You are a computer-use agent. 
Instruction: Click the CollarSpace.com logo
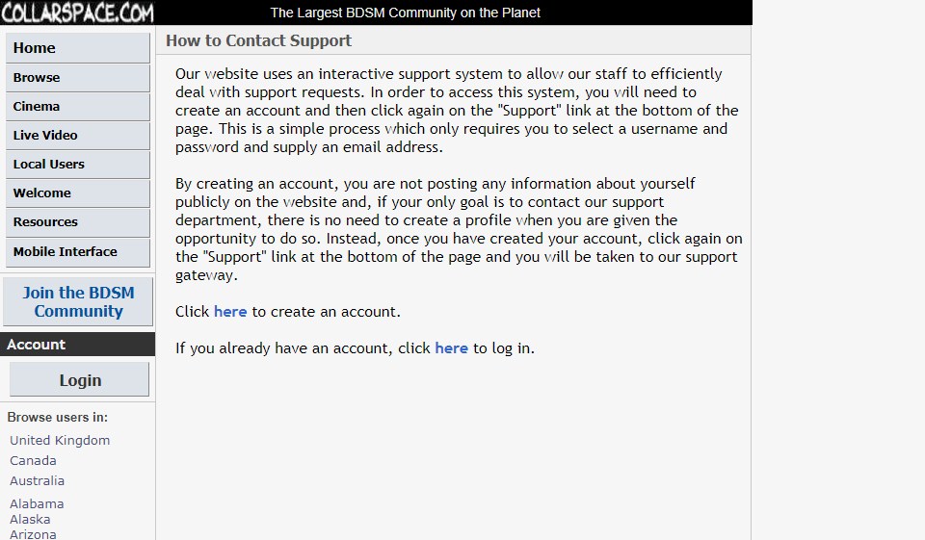(x=77, y=13)
